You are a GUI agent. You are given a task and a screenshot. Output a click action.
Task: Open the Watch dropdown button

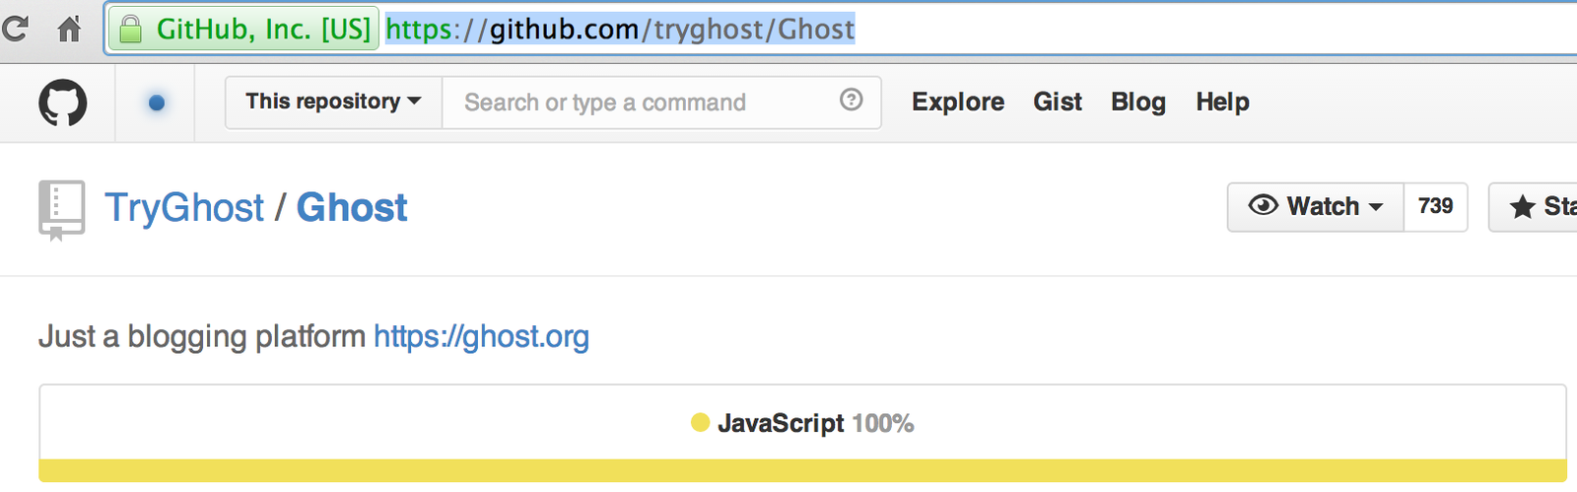[1316, 207]
